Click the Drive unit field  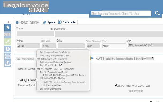click(71, 46)
